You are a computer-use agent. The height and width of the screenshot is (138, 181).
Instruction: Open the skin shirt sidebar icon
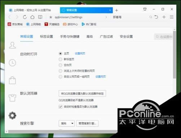coord(12,98)
